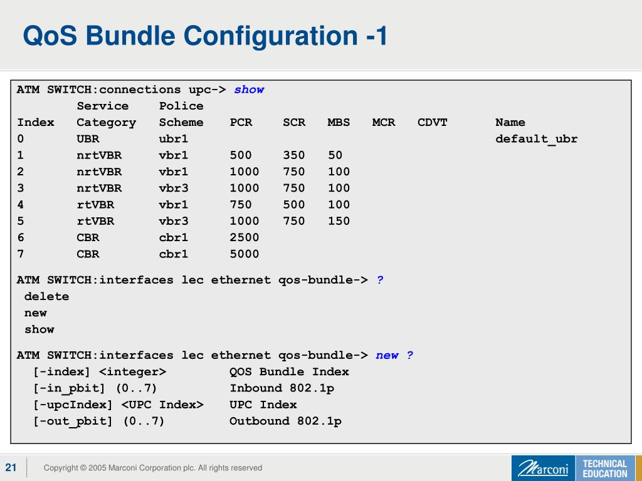Click 'vbr3' in index 3 row
Screen dimensions: 642x481
coord(173,188)
